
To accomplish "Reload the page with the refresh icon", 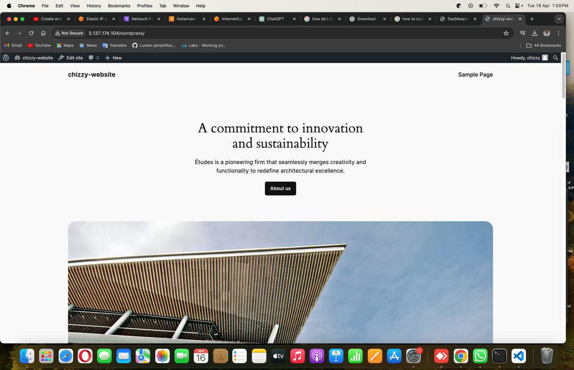I will click(x=31, y=33).
